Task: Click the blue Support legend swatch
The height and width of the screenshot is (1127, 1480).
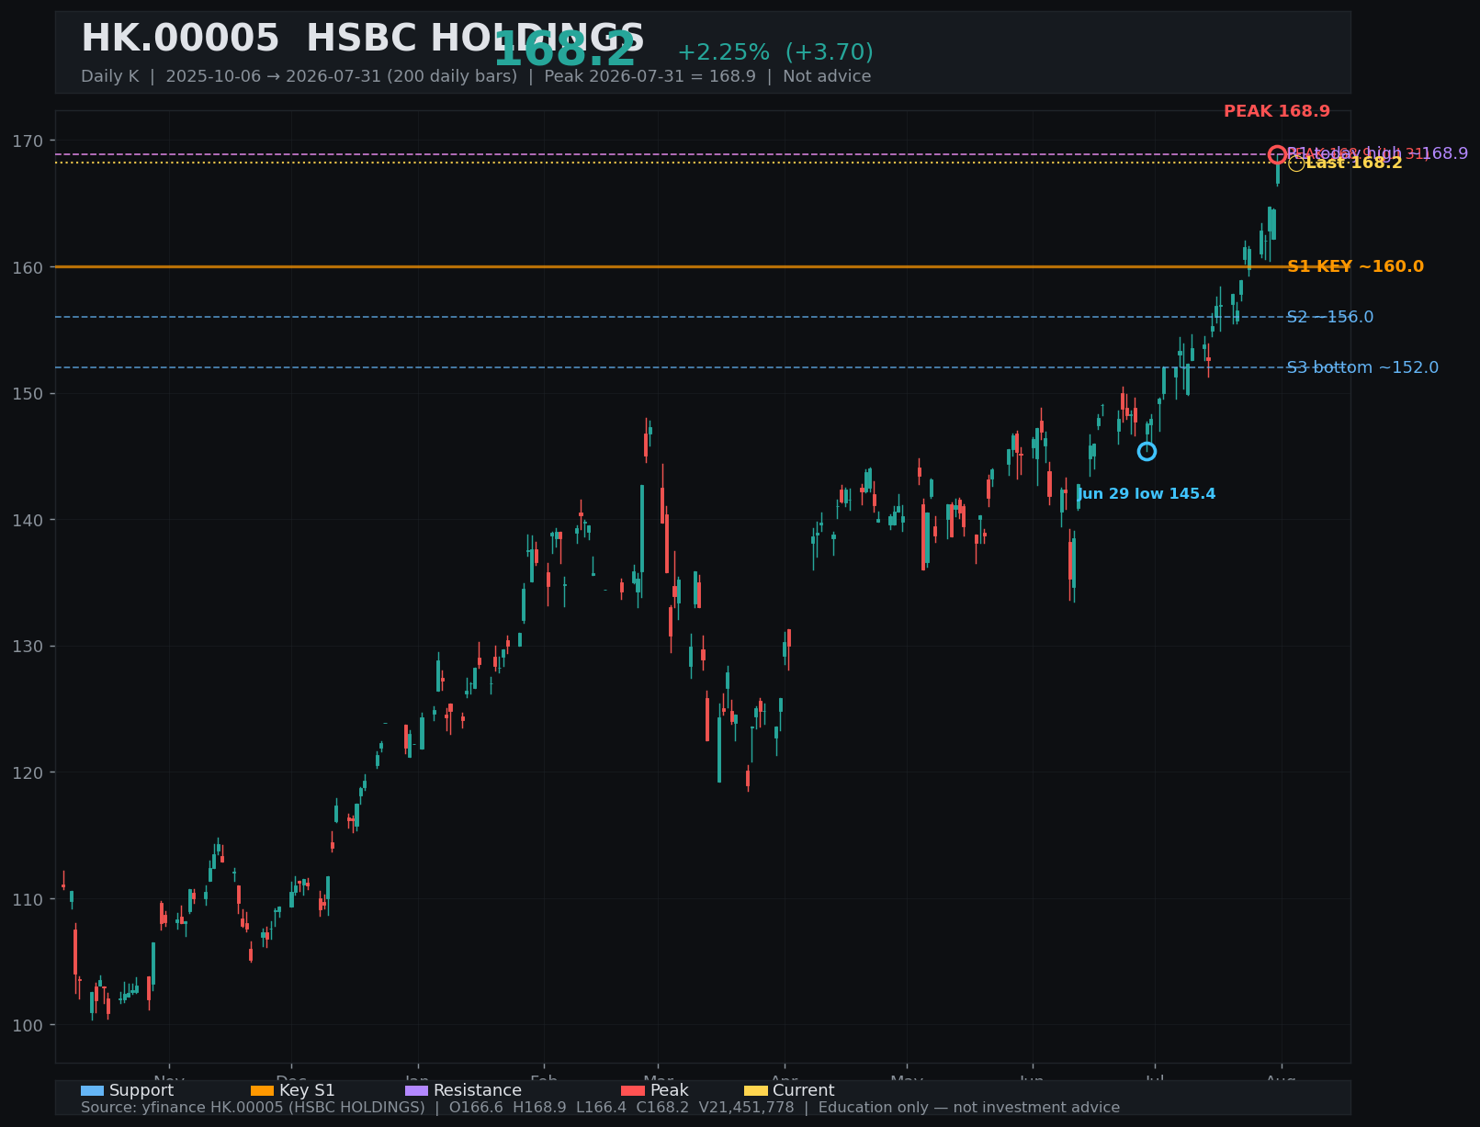Action: (x=92, y=1091)
